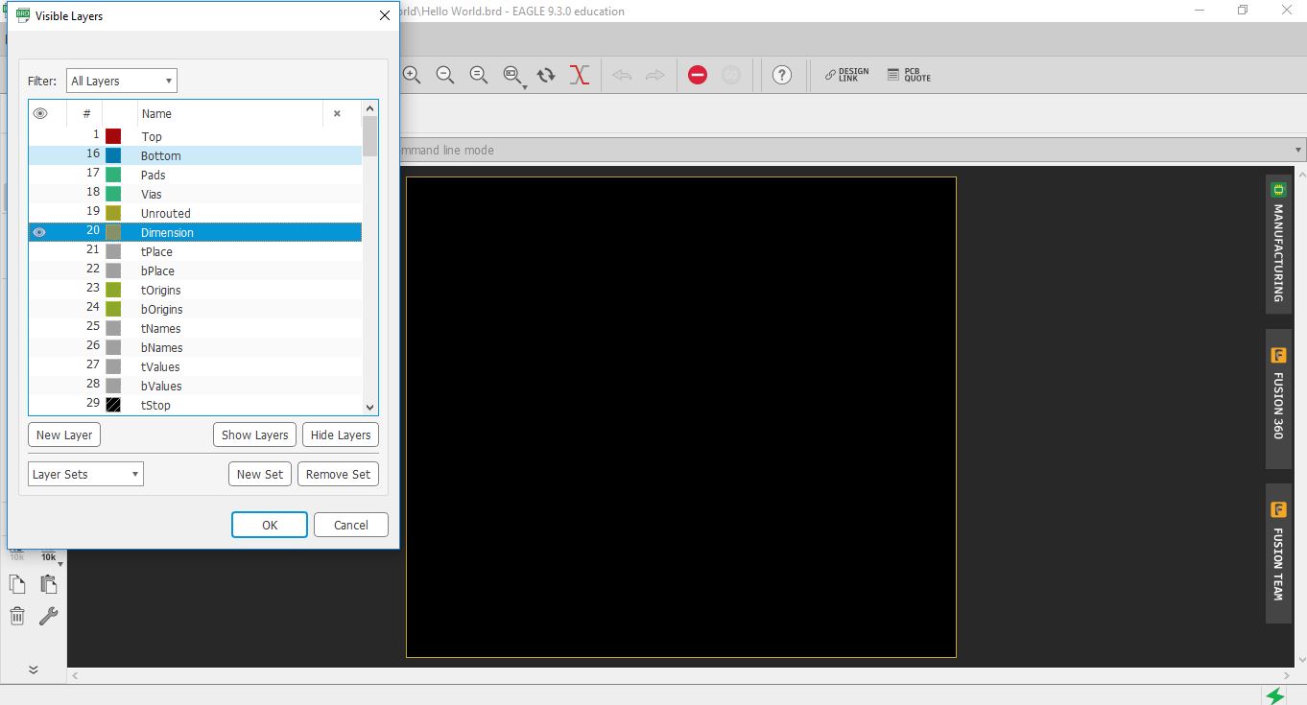Select the tValues layer row
1307x705 pixels.
coord(195,366)
